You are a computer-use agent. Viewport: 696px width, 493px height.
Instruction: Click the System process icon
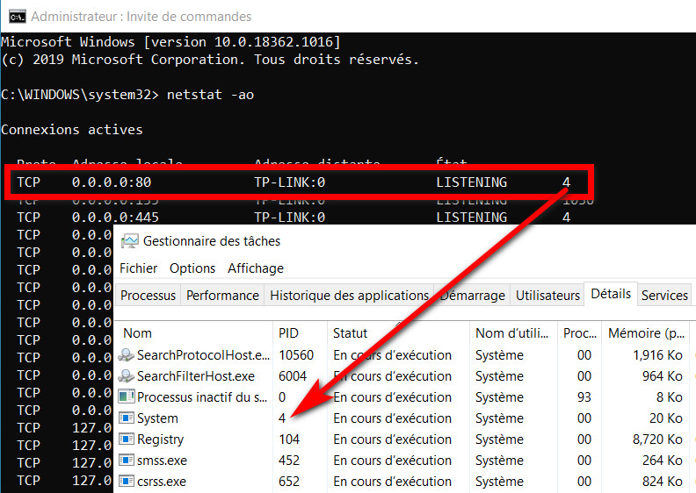(x=127, y=418)
